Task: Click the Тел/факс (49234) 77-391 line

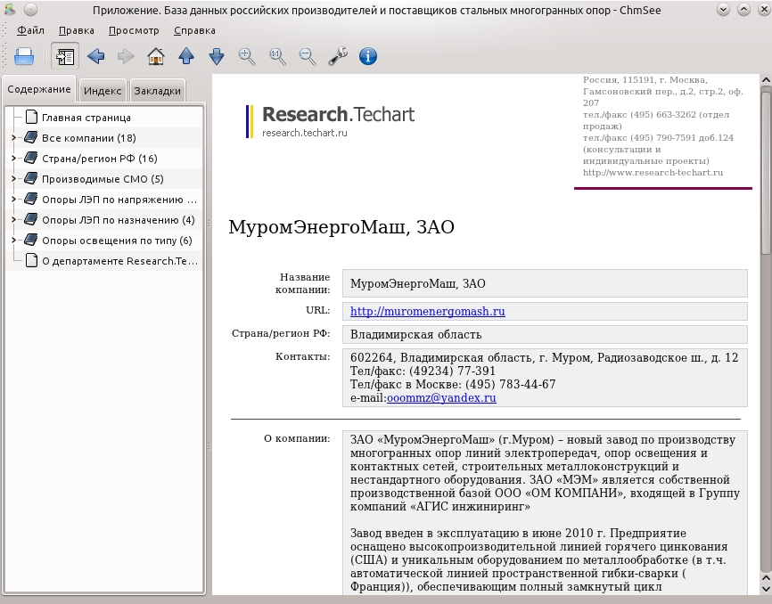Action: (423, 371)
